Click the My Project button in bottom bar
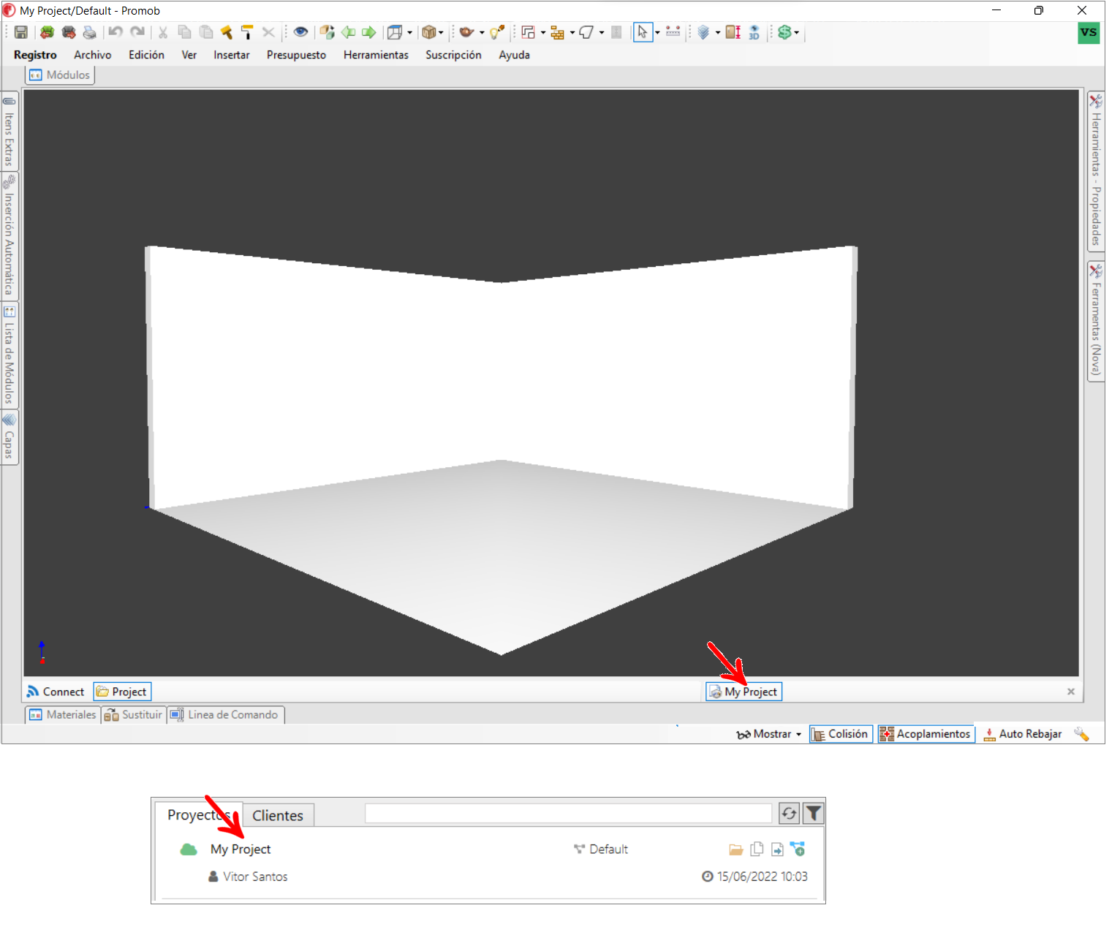The height and width of the screenshot is (946, 1120). (743, 692)
